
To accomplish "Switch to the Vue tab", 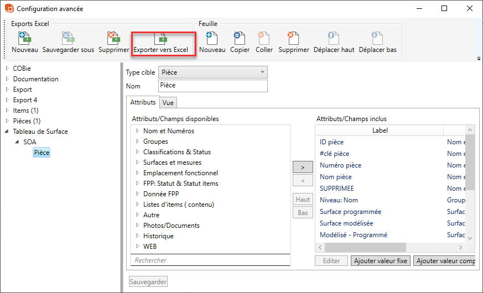I will point(168,102).
